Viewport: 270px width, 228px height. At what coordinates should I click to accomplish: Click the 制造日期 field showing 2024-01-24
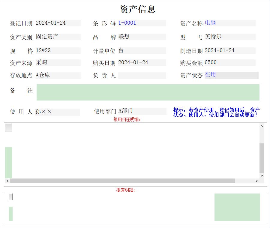point(230,51)
